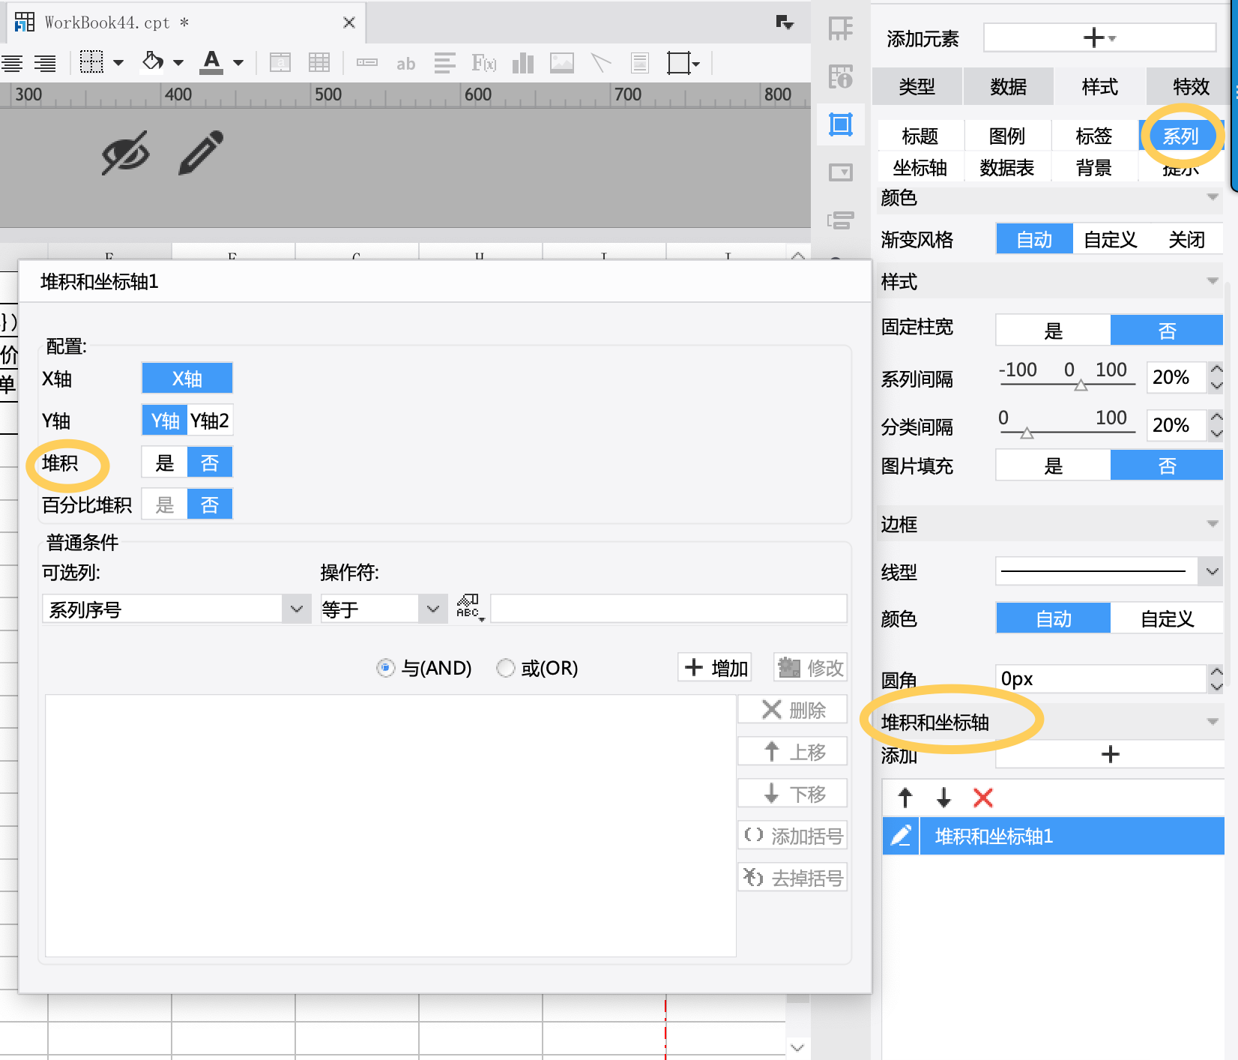The height and width of the screenshot is (1060, 1238).
Task: Click the 增加 button
Action: [716, 667]
